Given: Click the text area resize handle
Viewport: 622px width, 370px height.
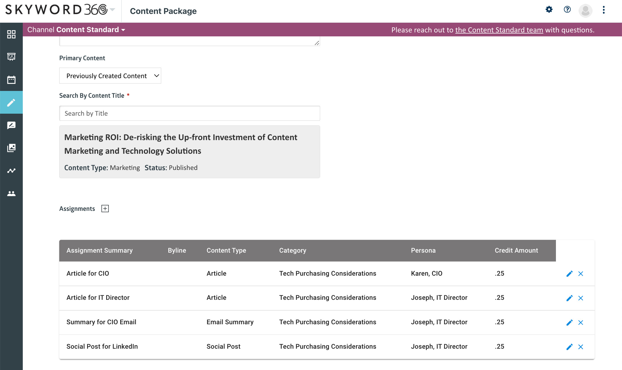Looking at the screenshot, I should point(317,43).
